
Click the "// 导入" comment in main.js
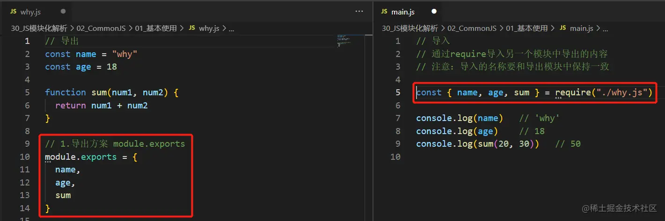click(x=433, y=41)
